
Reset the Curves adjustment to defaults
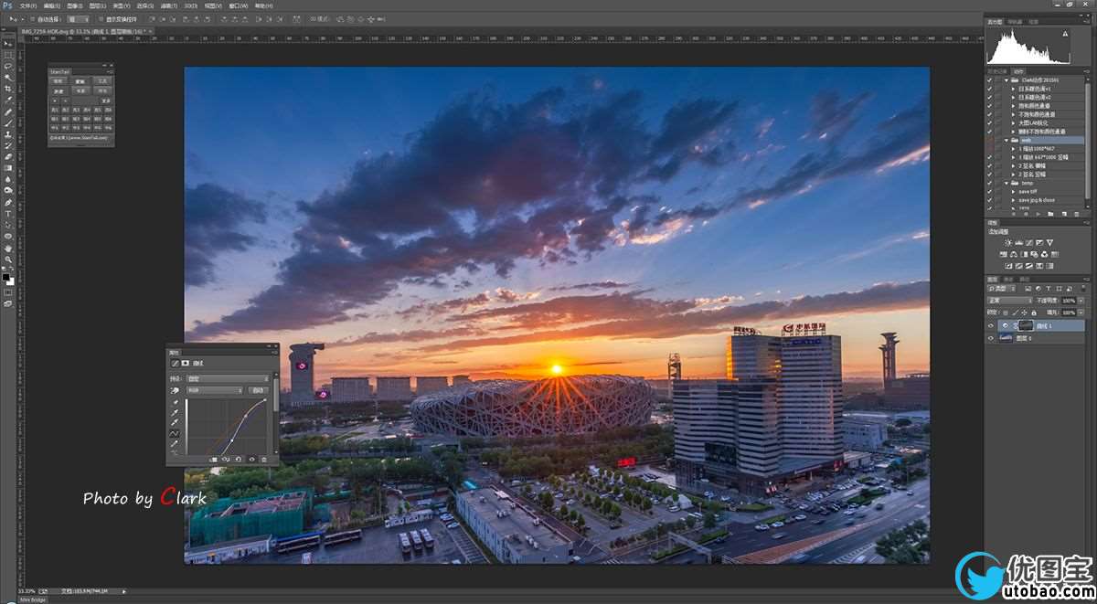[239, 459]
